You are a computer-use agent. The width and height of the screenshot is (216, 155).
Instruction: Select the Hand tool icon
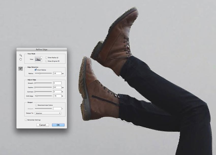pyautogui.click(x=21, y=59)
